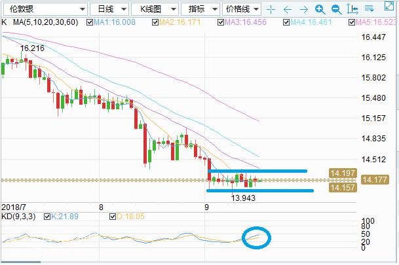Toggle the D line checkbox in KD

click(x=113, y=217)
